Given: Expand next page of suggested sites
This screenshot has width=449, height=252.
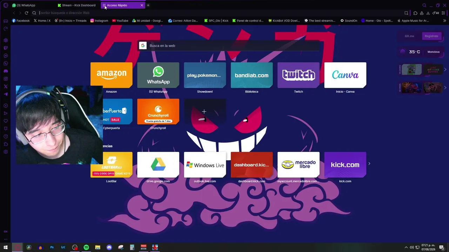Looking at the screenshot, I should pyautogui.click(x=369, y=163).
